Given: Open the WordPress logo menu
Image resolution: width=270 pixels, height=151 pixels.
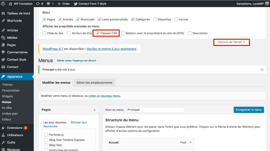Looking at the screenshot, I should tap(3, 4).
